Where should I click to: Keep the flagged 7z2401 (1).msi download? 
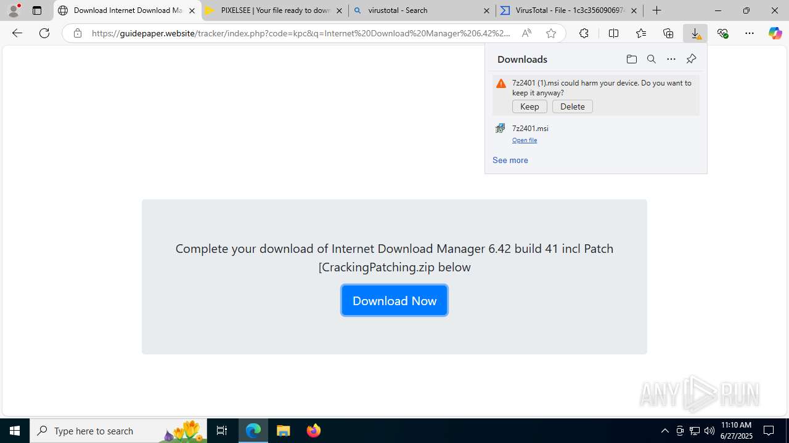point(529,106)
